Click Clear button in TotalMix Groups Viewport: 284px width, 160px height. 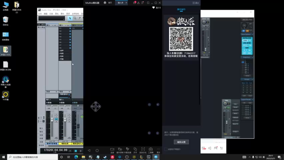click(x=250, y=96)
